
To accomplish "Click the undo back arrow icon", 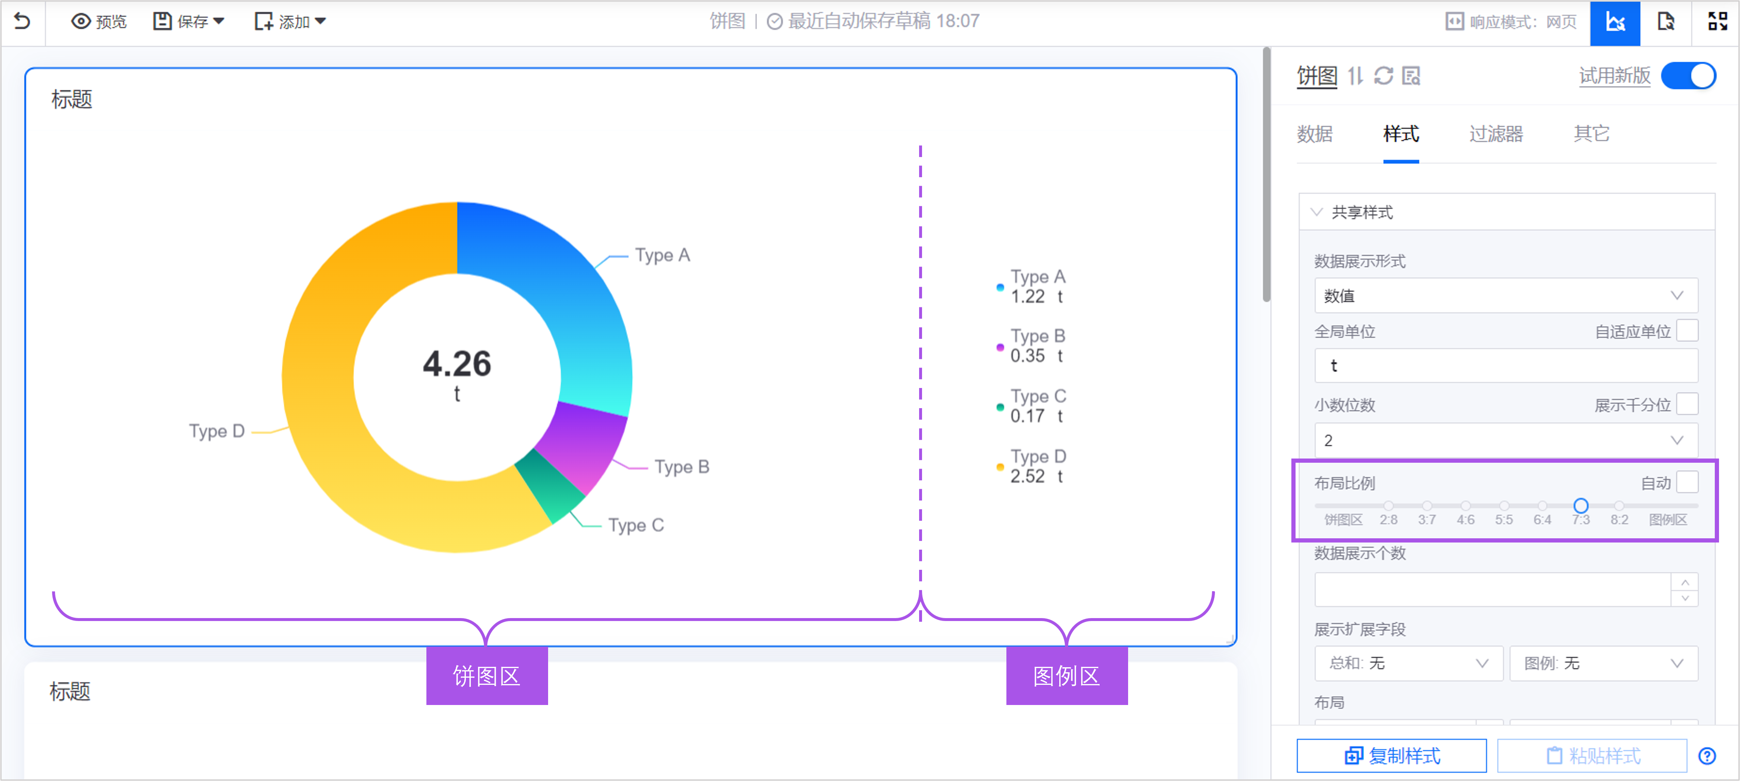I will [x=22, y=21].
